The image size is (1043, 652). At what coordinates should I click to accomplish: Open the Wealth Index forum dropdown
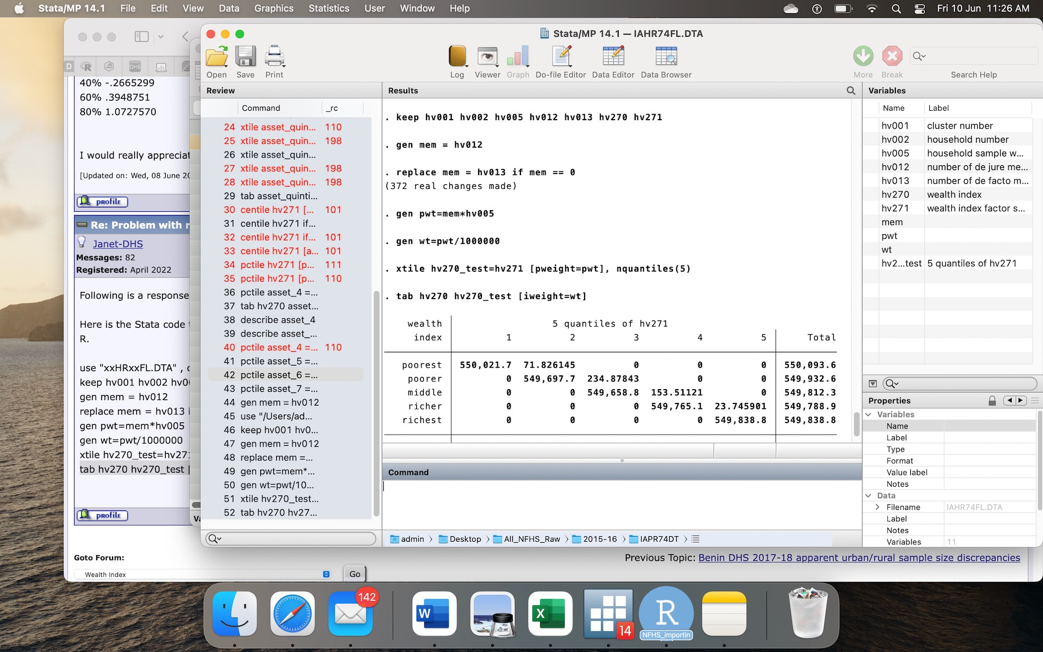coord(203,574)
